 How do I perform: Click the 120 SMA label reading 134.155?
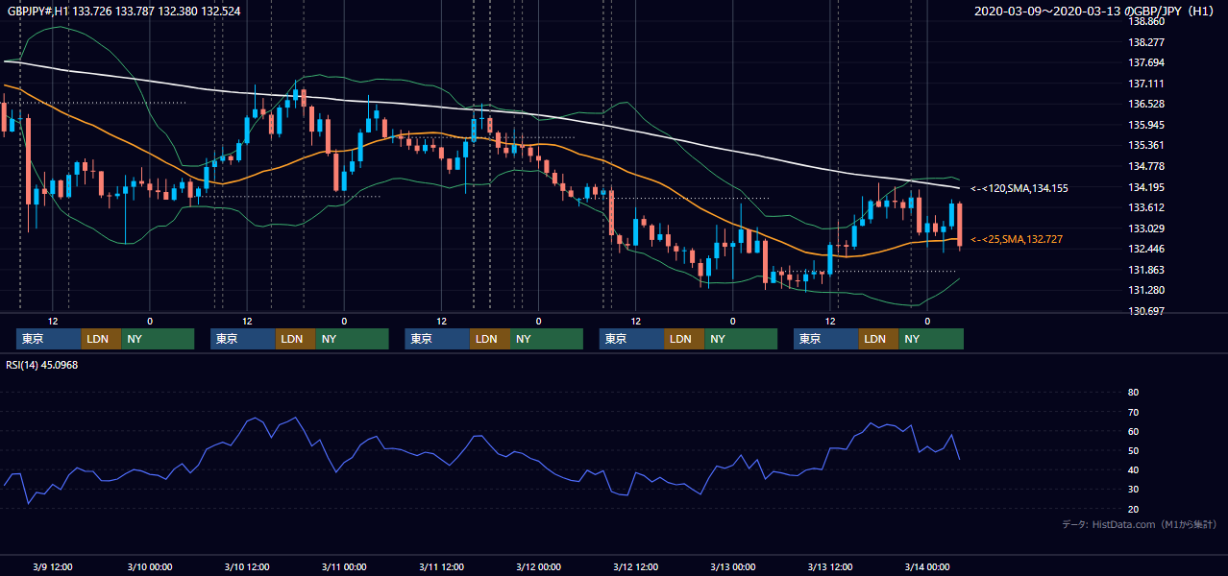point(1019,188)
